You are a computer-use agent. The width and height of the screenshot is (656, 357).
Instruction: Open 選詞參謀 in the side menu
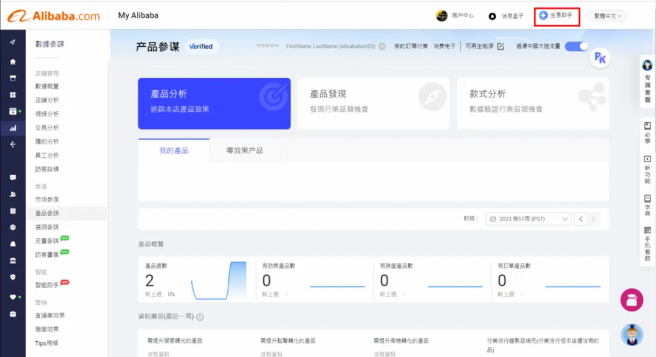coord(47,227)
